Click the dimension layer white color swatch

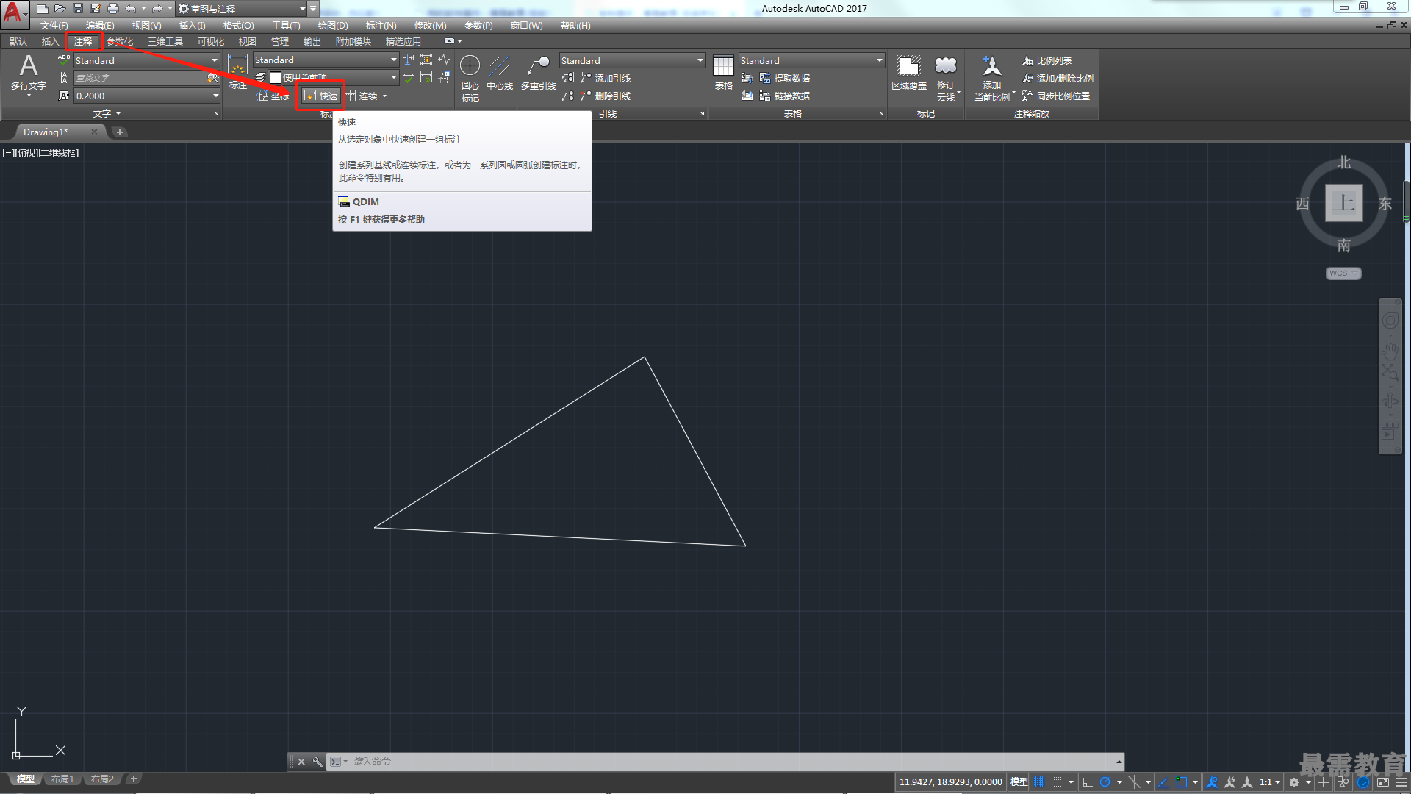(276, 78)
